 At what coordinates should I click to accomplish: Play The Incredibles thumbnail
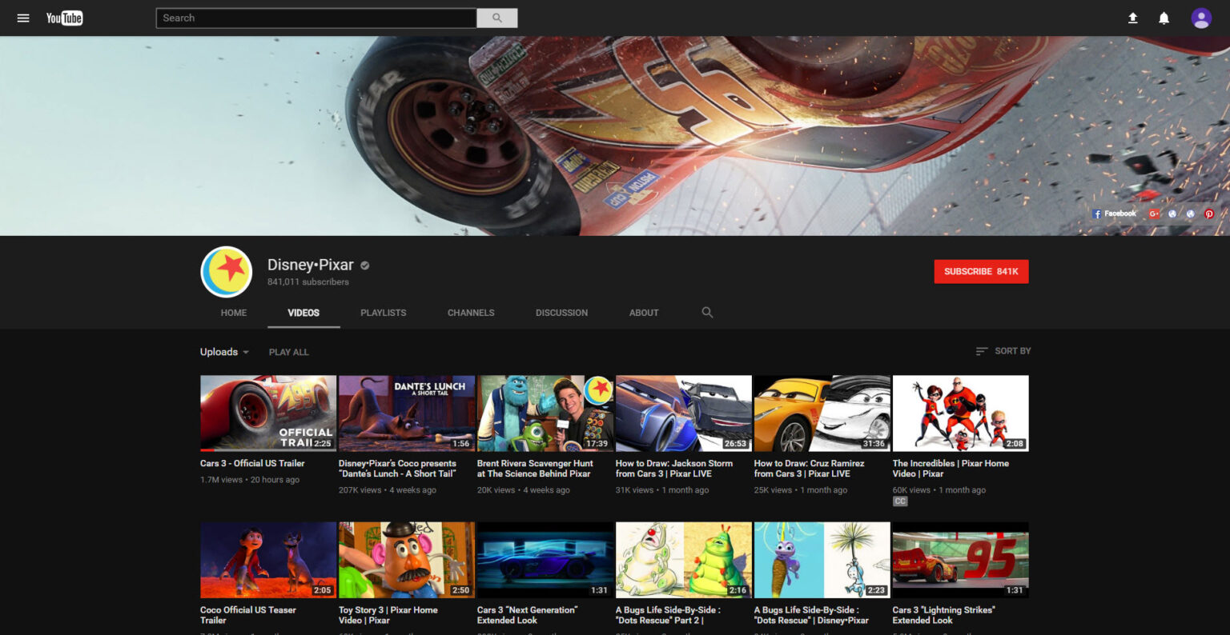[961, 413]
